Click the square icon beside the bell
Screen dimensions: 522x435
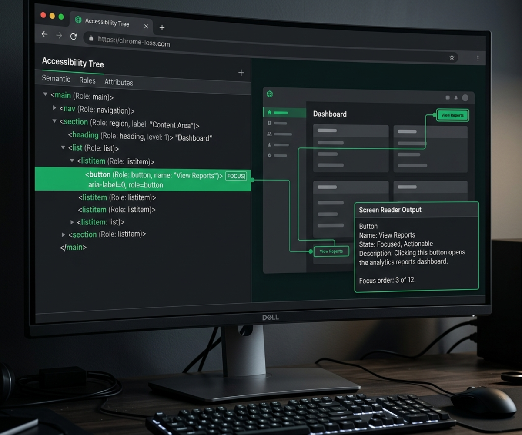[448, 98]
